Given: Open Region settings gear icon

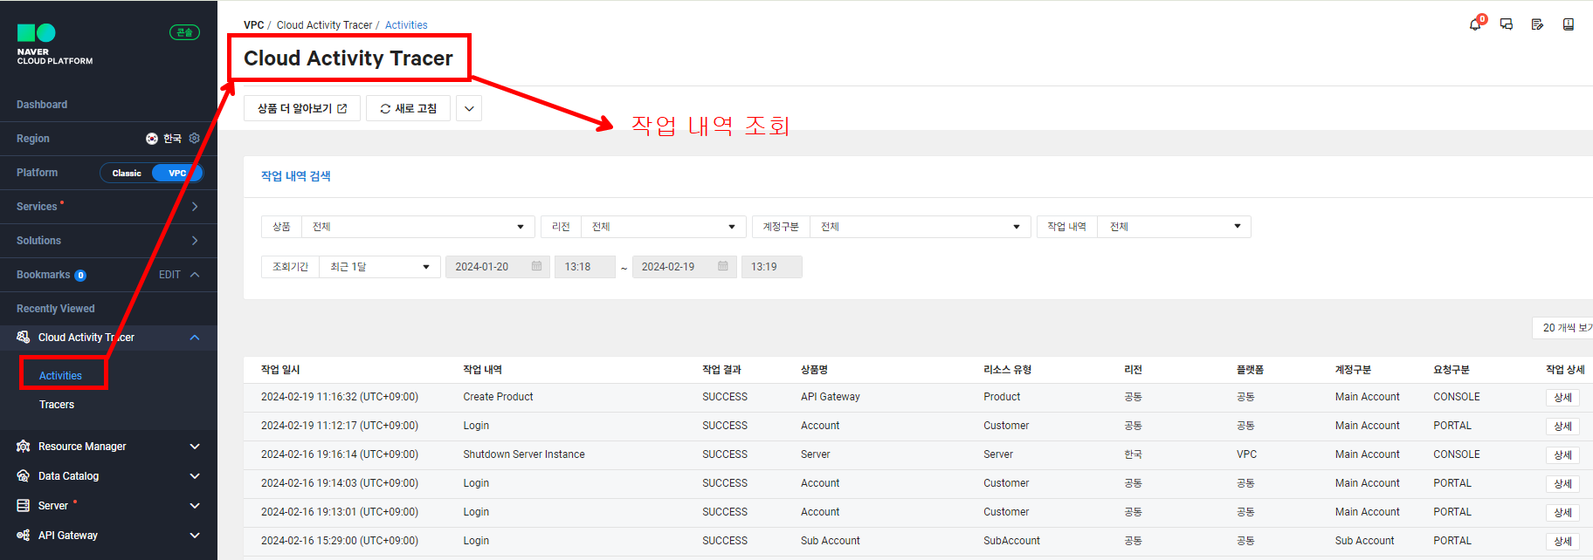Looking at the screenshot, I should (x=195, y=139).
